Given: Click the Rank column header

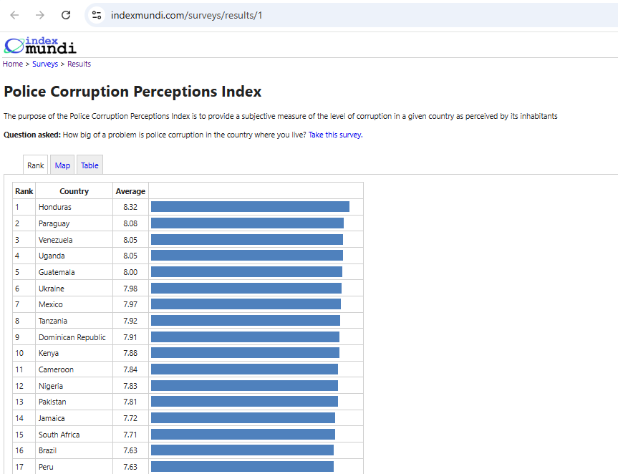Looking at the screenshot, I should click(24, 191).
